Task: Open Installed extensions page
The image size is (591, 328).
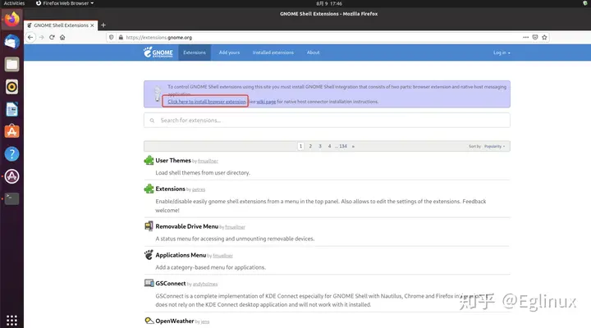Action: tap(273, 52)
